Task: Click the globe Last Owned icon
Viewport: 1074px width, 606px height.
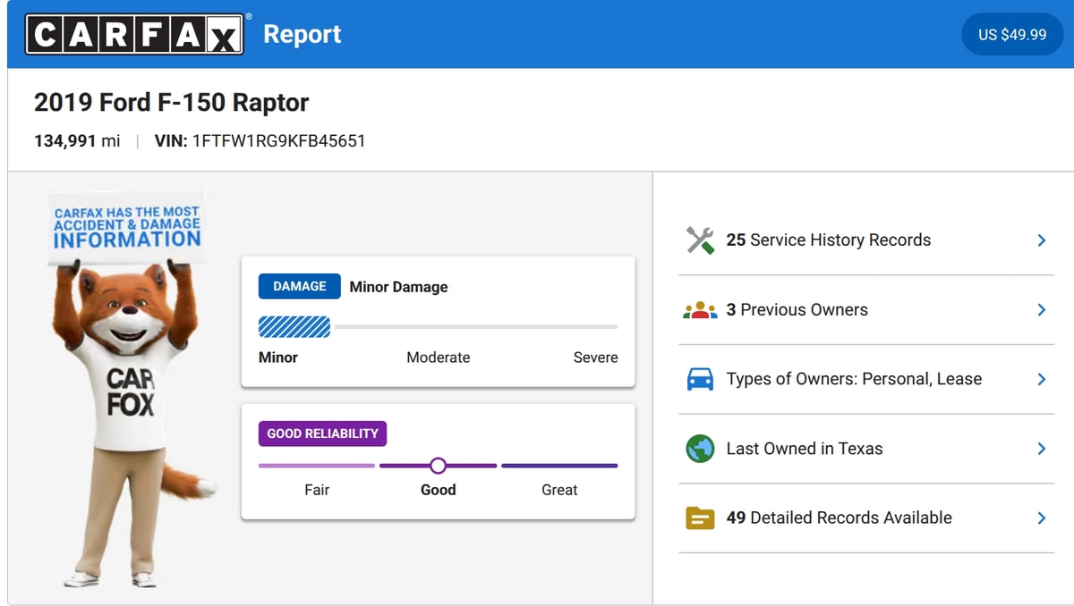Action: 700,449
